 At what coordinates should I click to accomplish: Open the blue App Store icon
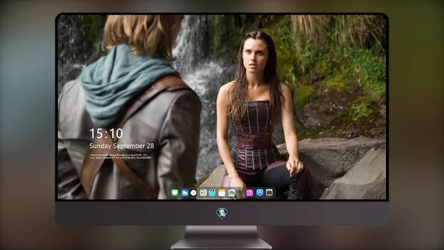260,193
